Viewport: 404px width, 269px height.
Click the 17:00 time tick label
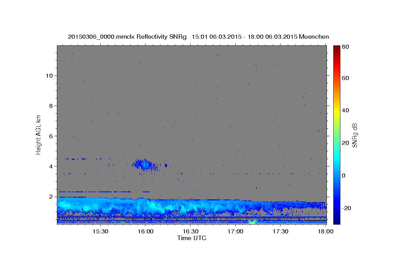[x=236, y=231]
